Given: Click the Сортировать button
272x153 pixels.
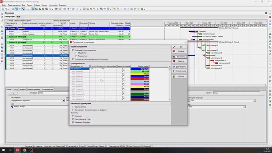Looking at the screenshot, I should (179, 67).
